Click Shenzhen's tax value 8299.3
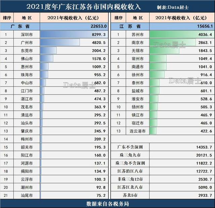This screenshot has width=215, height=208. tap(99, 35)
